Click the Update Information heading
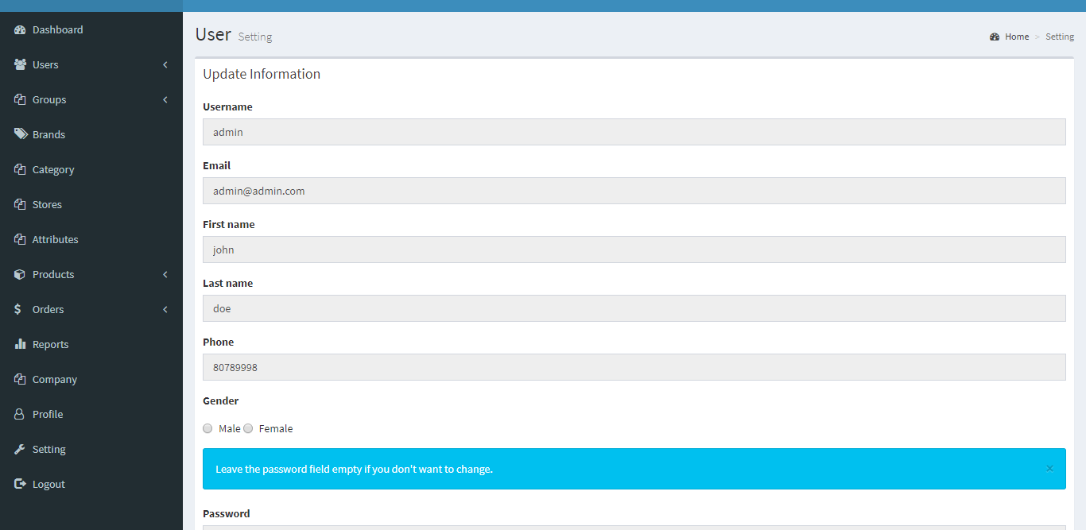The height and width of the screenshot is (530, 1086). [x=262, y=74]
